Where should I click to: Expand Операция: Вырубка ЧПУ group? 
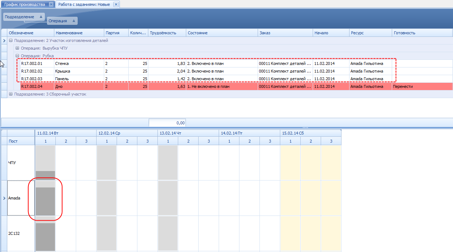(17, 48)
